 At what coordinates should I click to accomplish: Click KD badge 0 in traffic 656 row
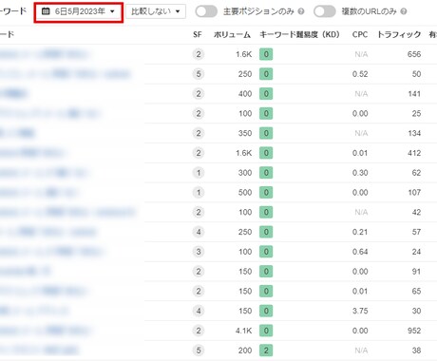click(x=266, y=54)
